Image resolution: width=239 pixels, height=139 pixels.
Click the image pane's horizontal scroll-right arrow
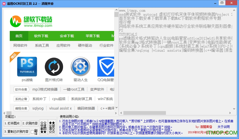click(x=116, y=113)
